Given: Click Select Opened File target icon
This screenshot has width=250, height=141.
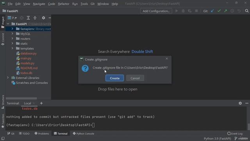Looking at the screenshot, I should point(21,18).
